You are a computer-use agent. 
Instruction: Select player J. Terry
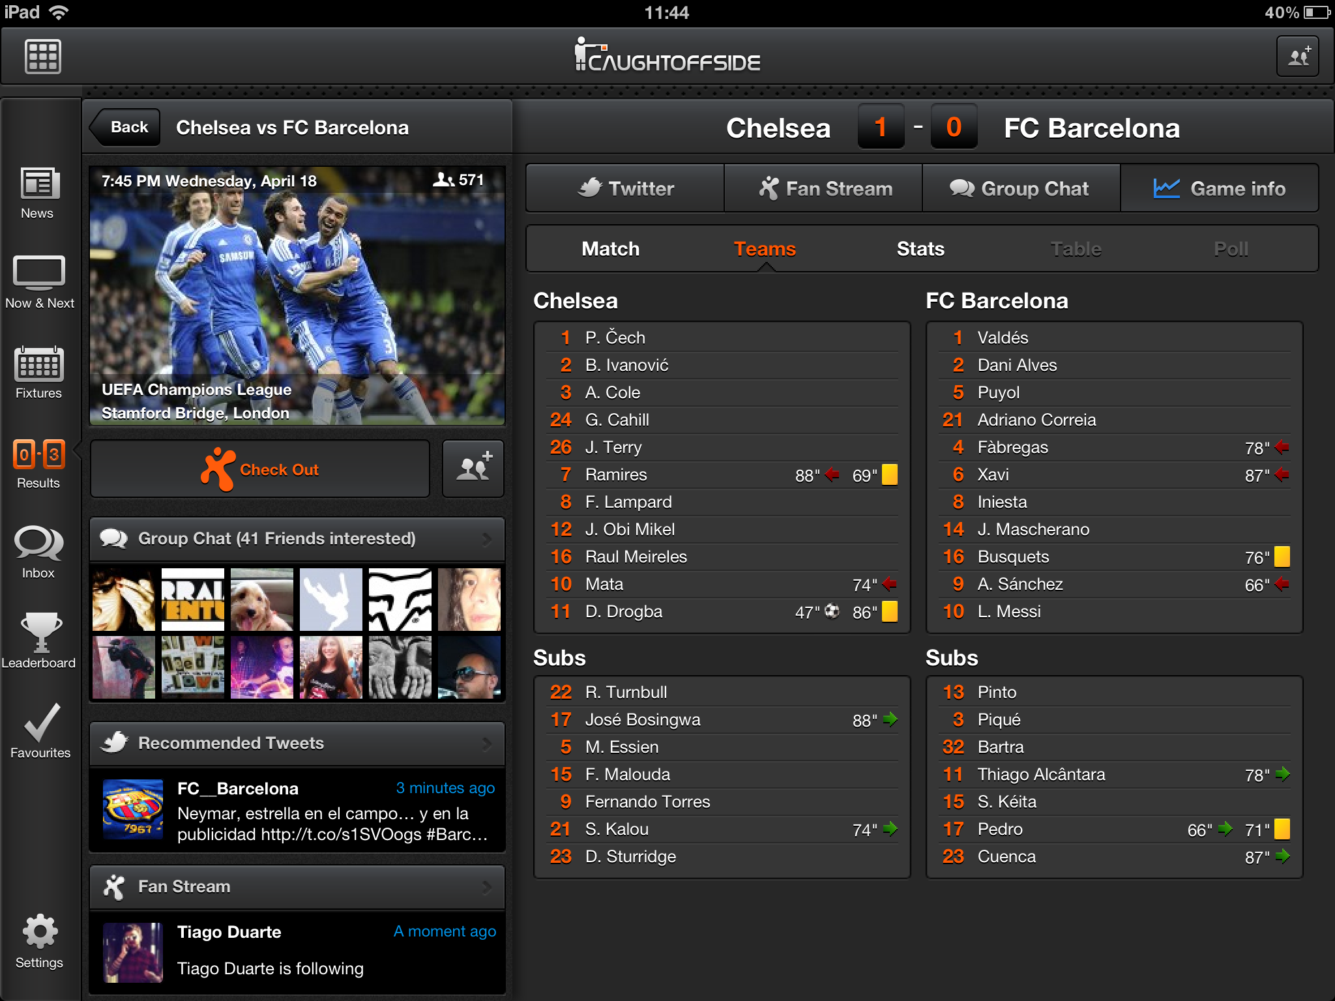coord(722,447)
